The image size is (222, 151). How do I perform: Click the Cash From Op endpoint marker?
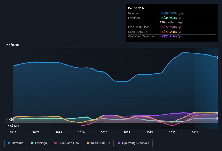[x=217, y=113]
